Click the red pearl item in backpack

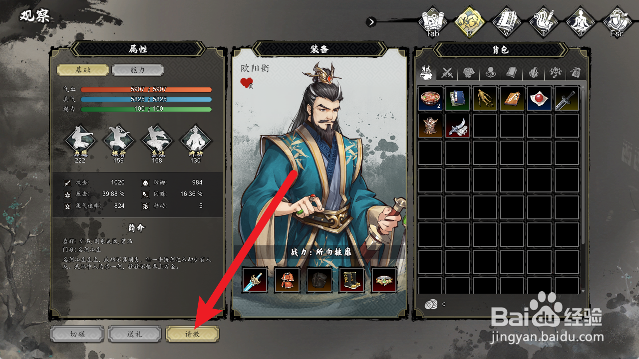[x=539, y=99]
